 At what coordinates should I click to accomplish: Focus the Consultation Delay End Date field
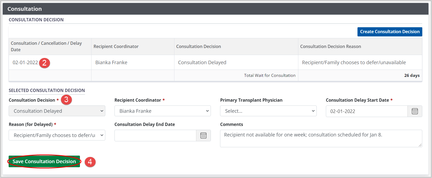click(155, 136)
